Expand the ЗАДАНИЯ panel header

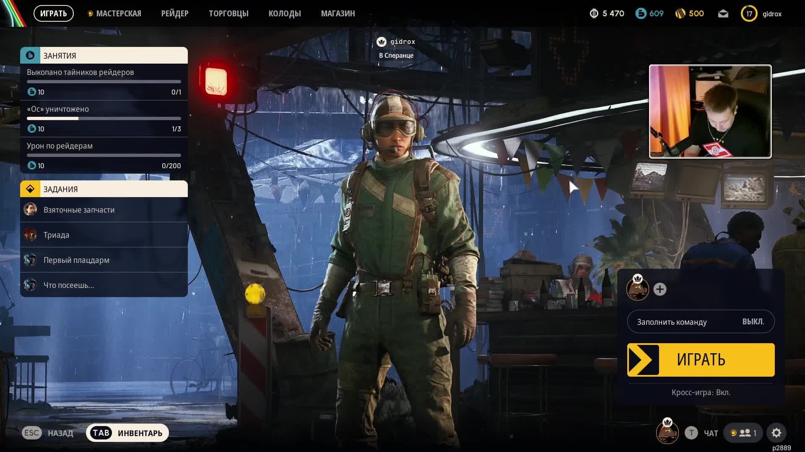point(104,189)
